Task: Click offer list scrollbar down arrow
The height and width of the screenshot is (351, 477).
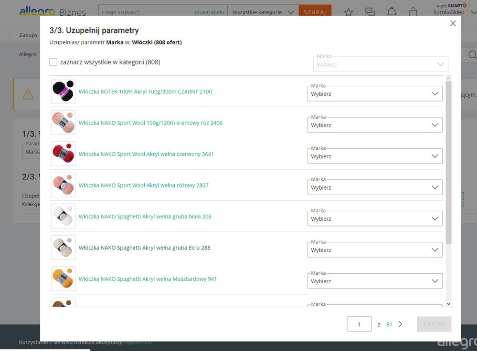Action: click(448, 304)
